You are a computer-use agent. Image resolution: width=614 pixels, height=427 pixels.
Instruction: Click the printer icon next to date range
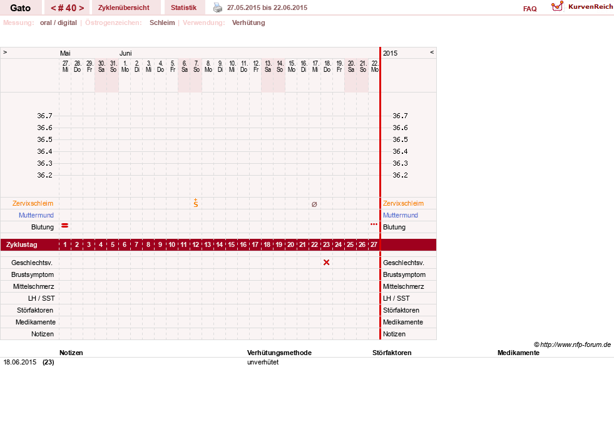[218, 8]
